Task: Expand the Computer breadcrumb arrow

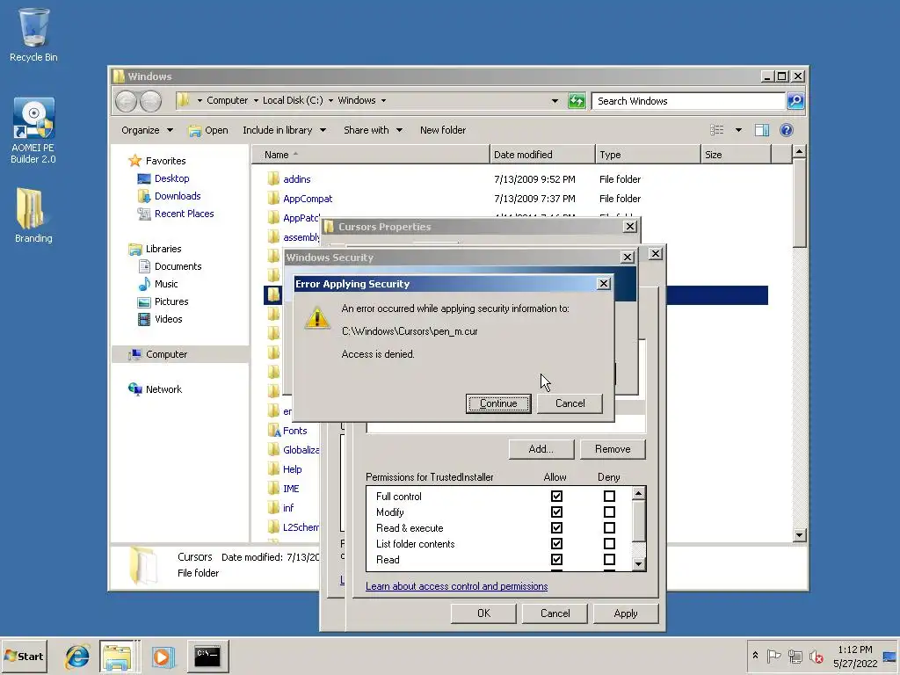Action: point(256,101)
